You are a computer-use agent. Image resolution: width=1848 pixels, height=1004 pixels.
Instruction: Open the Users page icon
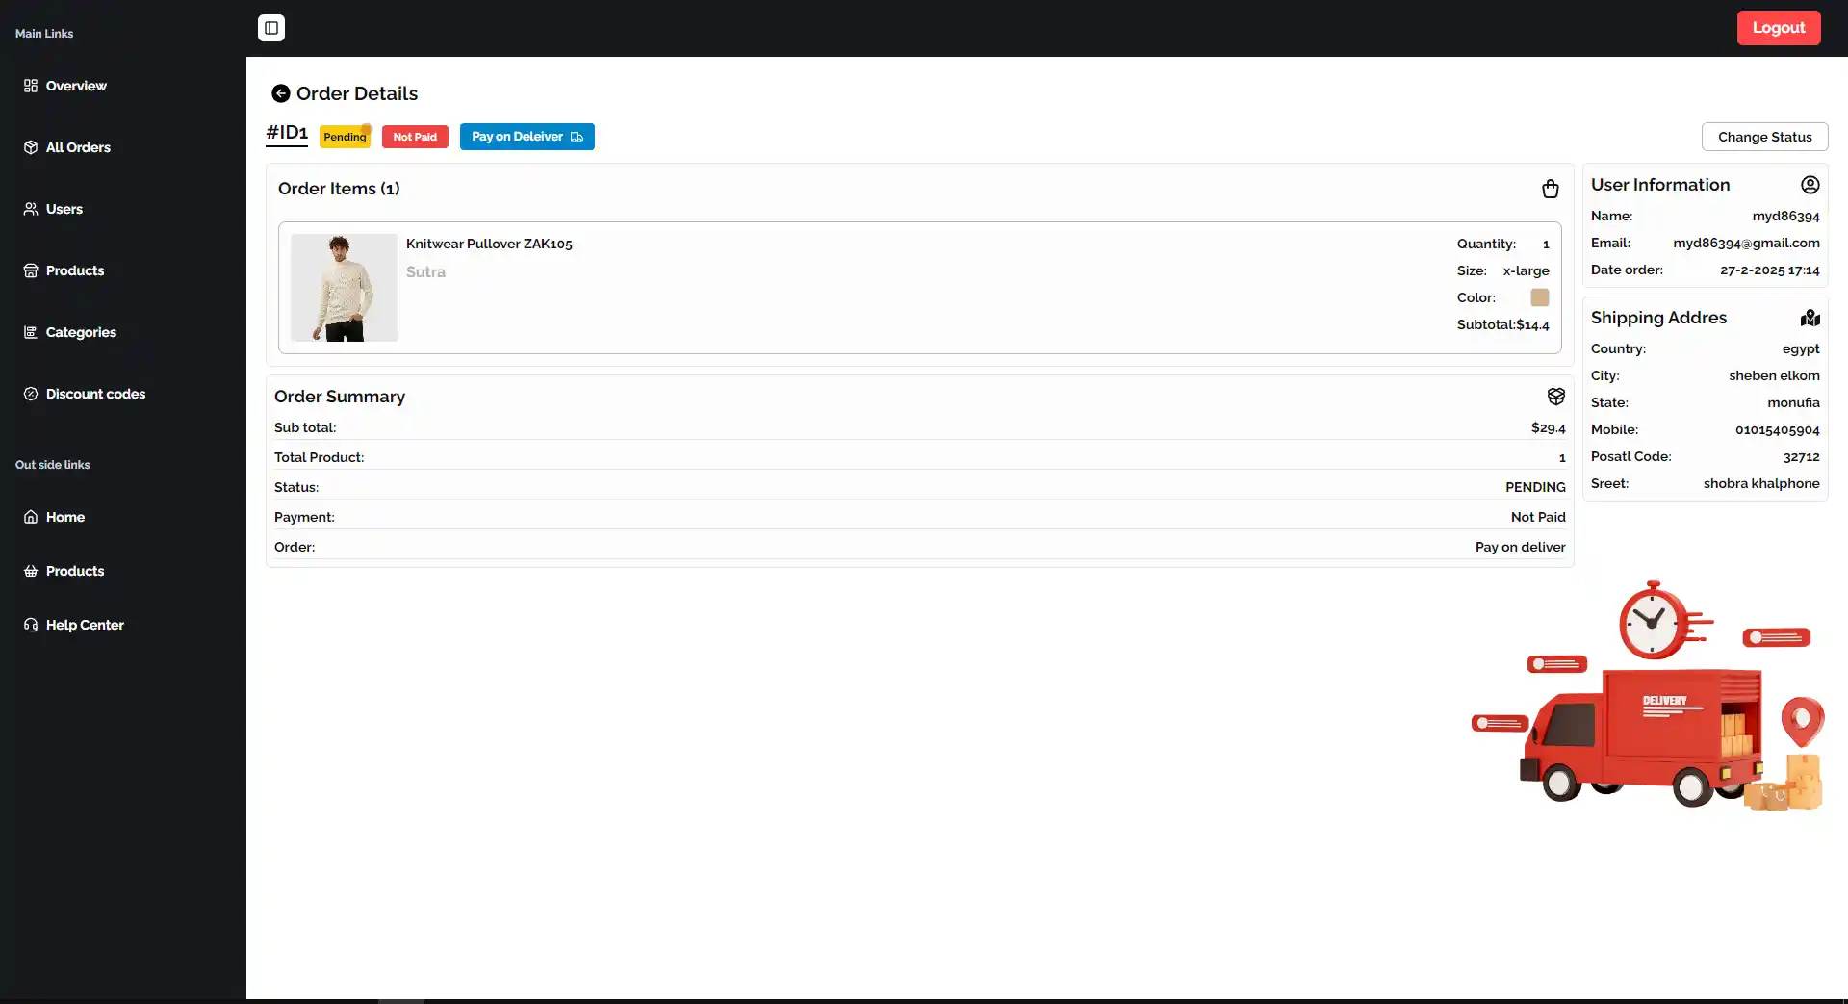tap(31, 209)
